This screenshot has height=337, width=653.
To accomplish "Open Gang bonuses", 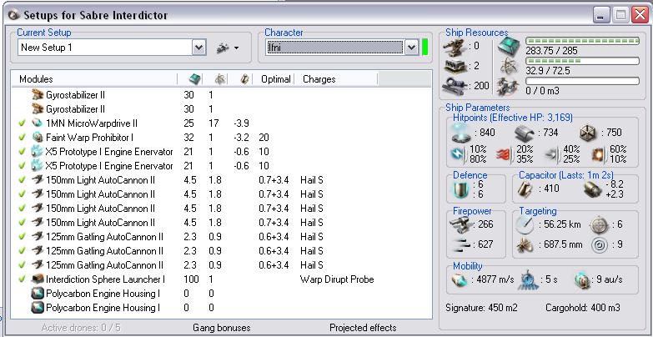I will pyautogui.click(x=222, y=328).
